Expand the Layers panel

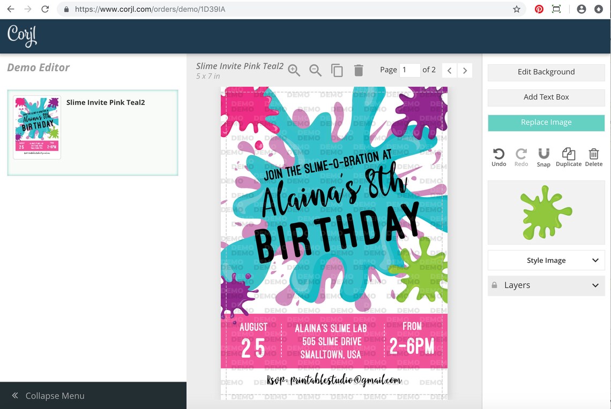pos(546,285)
